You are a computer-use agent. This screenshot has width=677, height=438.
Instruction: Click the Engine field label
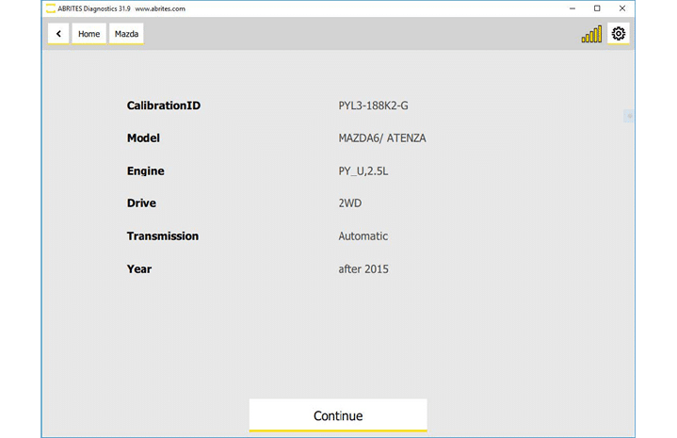click(x=146, y=171)
